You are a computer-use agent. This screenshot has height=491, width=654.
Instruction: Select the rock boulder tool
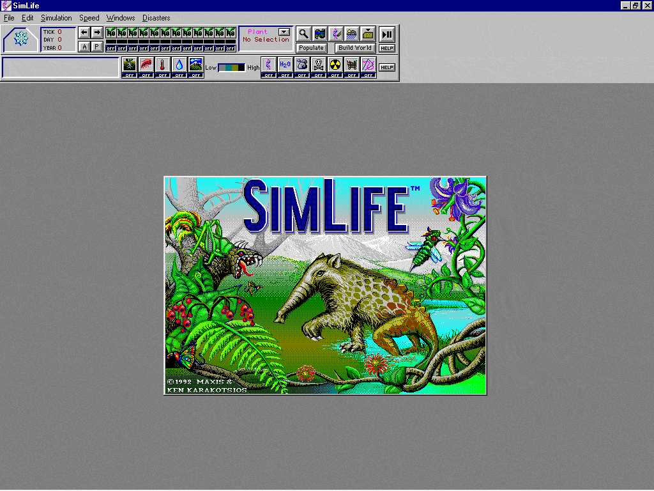(x=302, y=65)
